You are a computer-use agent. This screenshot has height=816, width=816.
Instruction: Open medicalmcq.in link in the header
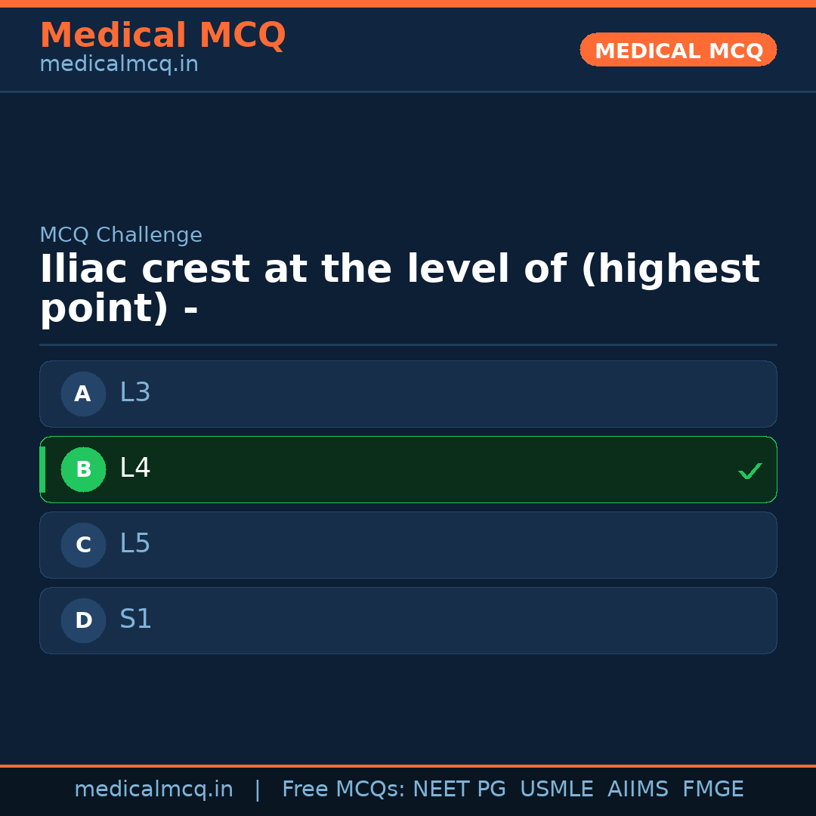pyautogui.click(x=119, y=63)
